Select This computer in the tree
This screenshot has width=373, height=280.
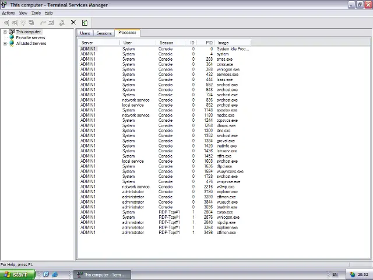(29, 32)
